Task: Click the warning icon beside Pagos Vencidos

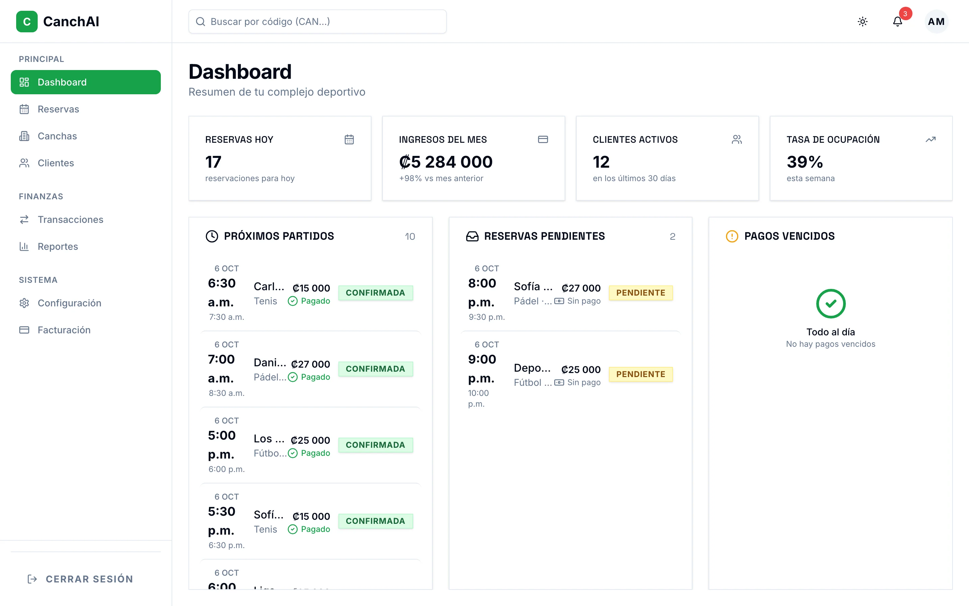Action: 732,236
